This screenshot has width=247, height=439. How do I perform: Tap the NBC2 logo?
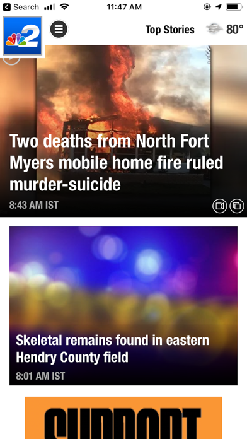[23, 36]
